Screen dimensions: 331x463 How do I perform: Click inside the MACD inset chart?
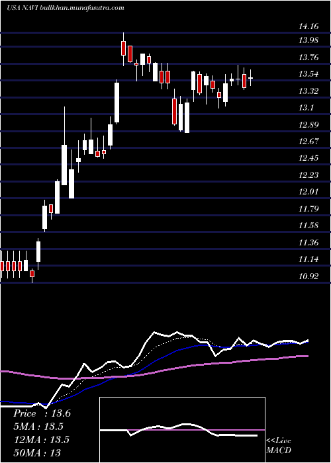(x=182, y=430)
